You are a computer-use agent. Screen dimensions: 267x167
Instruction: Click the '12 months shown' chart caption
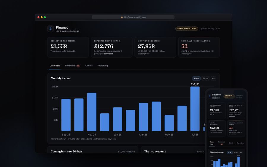click(x=83, y=139)
